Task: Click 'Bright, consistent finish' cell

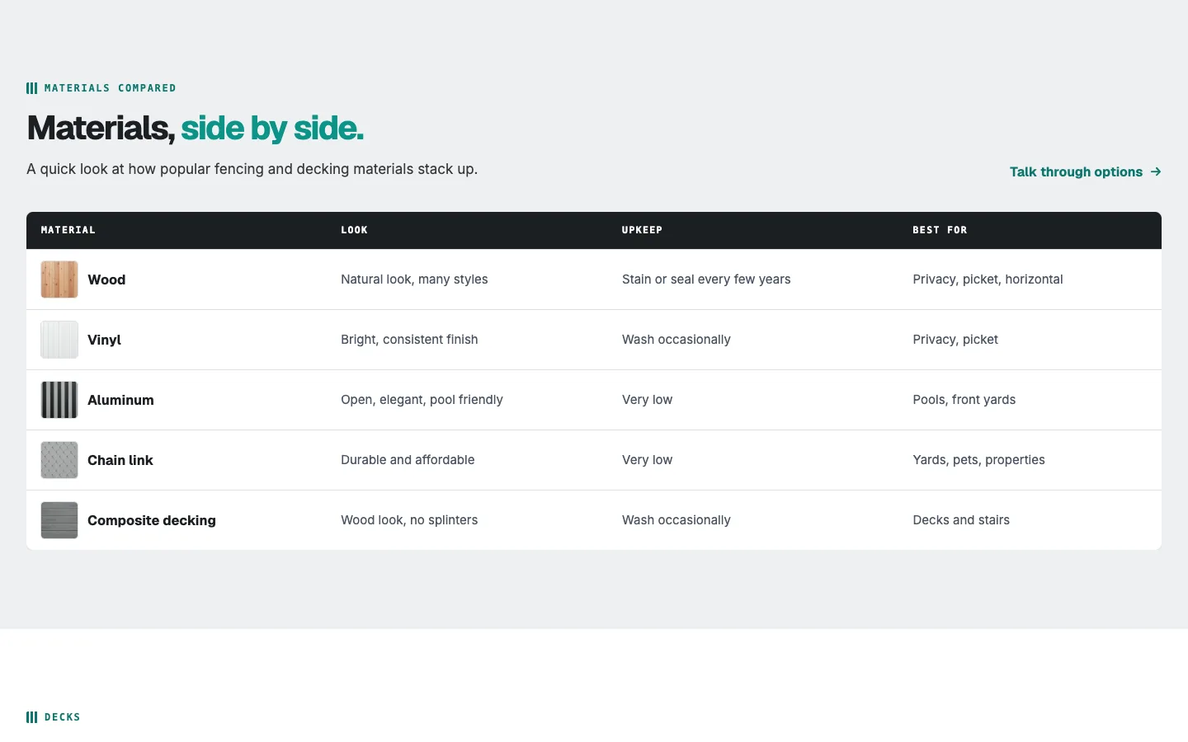Action: click(x=409, y=340)
